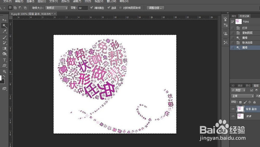The height and width of the screenshot is (147, 260).
Task: Open the 文件(F) menu
Action: 8,1
